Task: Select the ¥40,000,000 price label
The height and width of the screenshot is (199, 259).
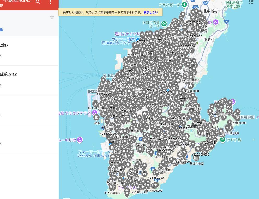Action: [136, 178]
